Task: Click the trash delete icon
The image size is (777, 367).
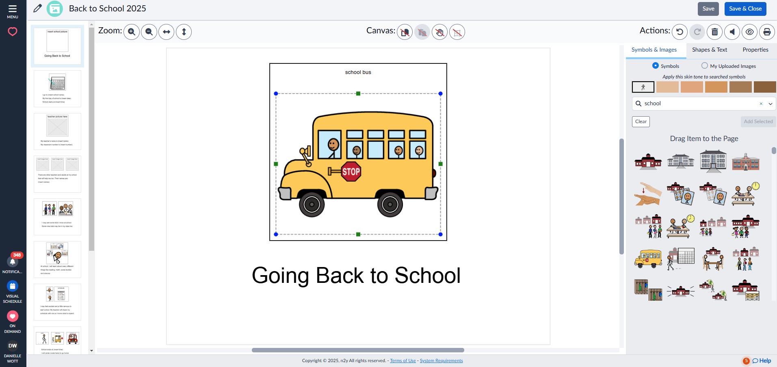Action: [x=715, y=32]
